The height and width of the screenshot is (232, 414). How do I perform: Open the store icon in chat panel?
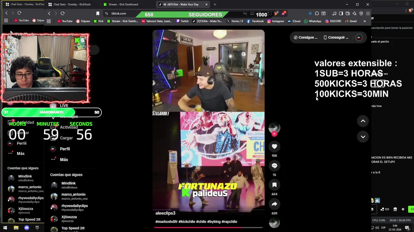click(x=395, y=209)
